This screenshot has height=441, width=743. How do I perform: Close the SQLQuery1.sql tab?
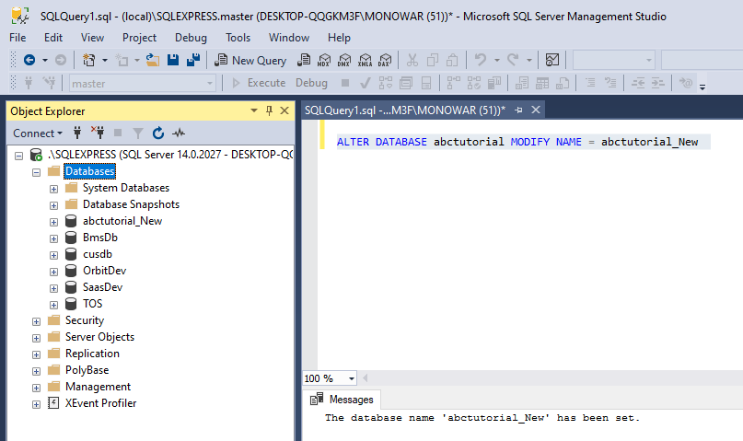point(536,110)
